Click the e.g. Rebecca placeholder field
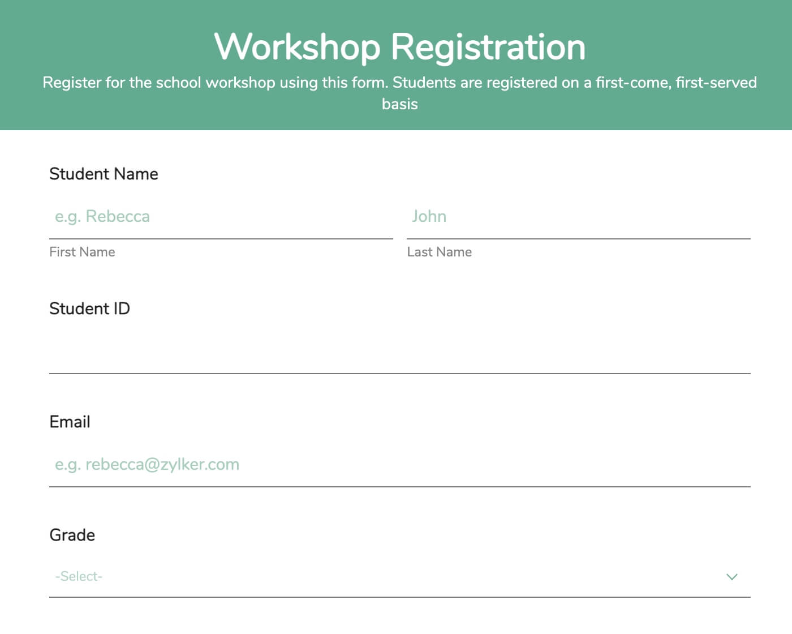The height and width of the screenshot is (634, 792). pos(221,217)
